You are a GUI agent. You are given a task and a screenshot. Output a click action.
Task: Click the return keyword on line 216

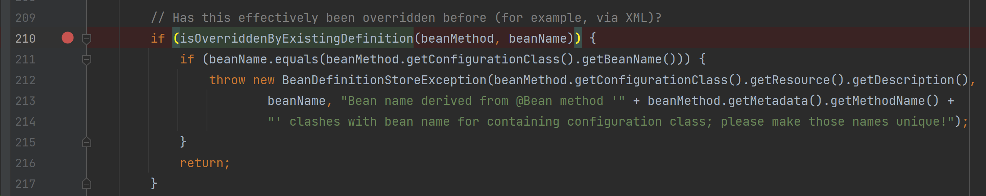pyautogui.click(x=202, y=163)
